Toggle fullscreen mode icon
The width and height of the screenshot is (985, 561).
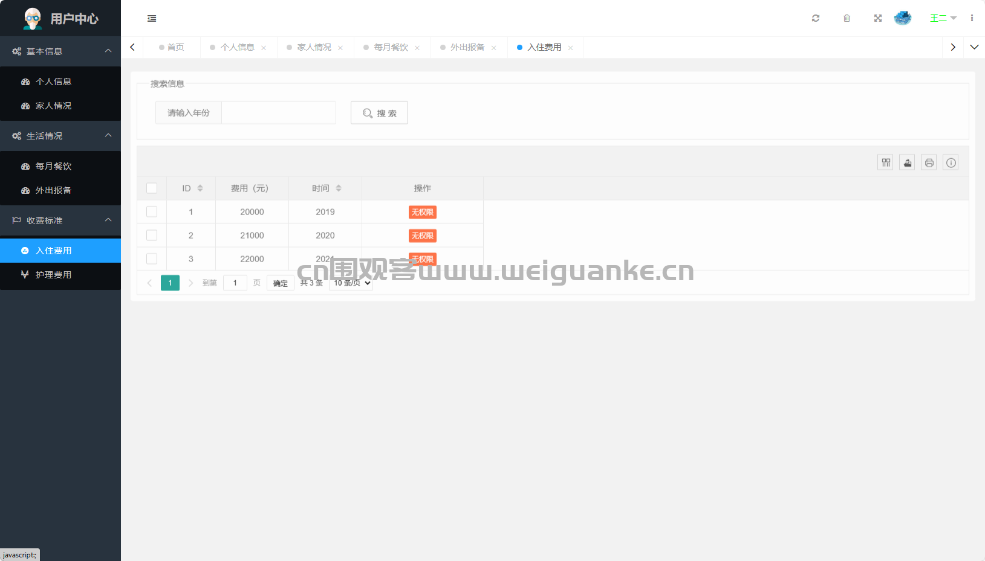point(878,18)
